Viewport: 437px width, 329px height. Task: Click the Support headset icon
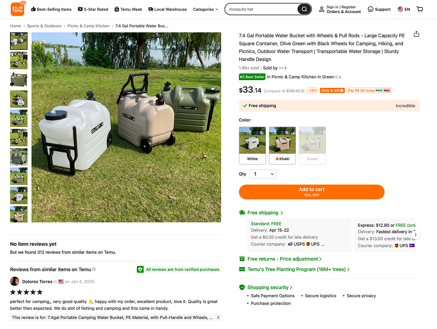[371, 9]
